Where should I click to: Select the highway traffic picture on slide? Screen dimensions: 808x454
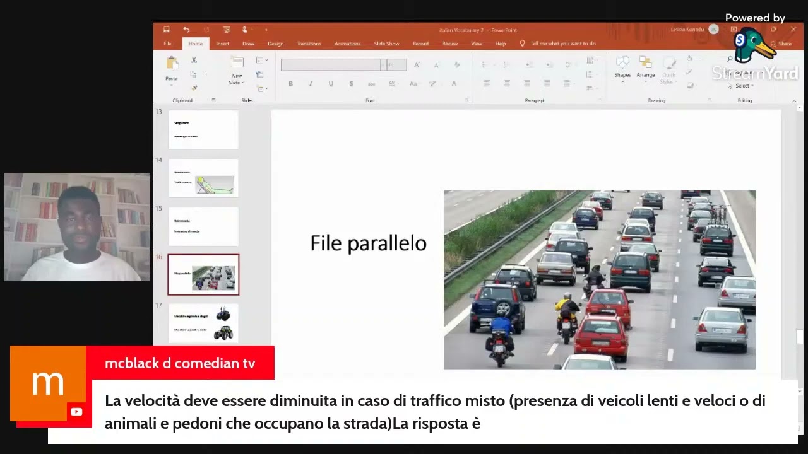pos(599,279)
